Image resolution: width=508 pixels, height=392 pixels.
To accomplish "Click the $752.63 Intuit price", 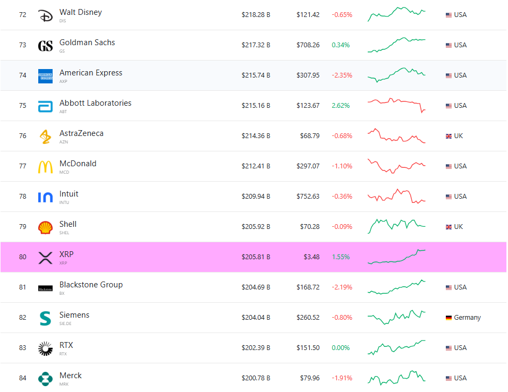I will [308, 197].
